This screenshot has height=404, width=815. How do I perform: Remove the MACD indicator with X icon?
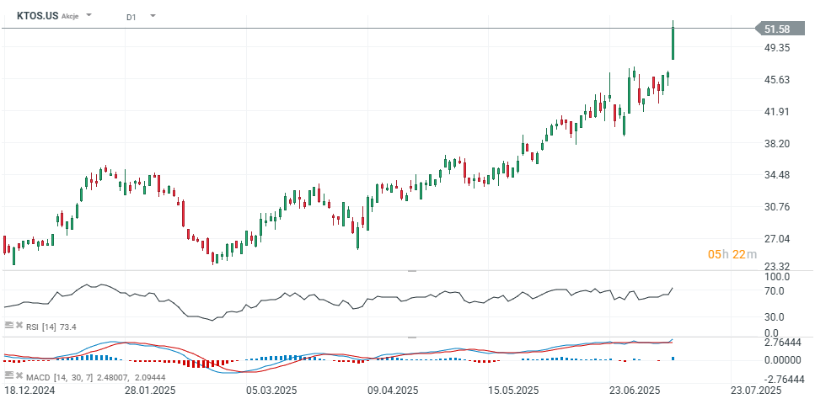point(19,375)
